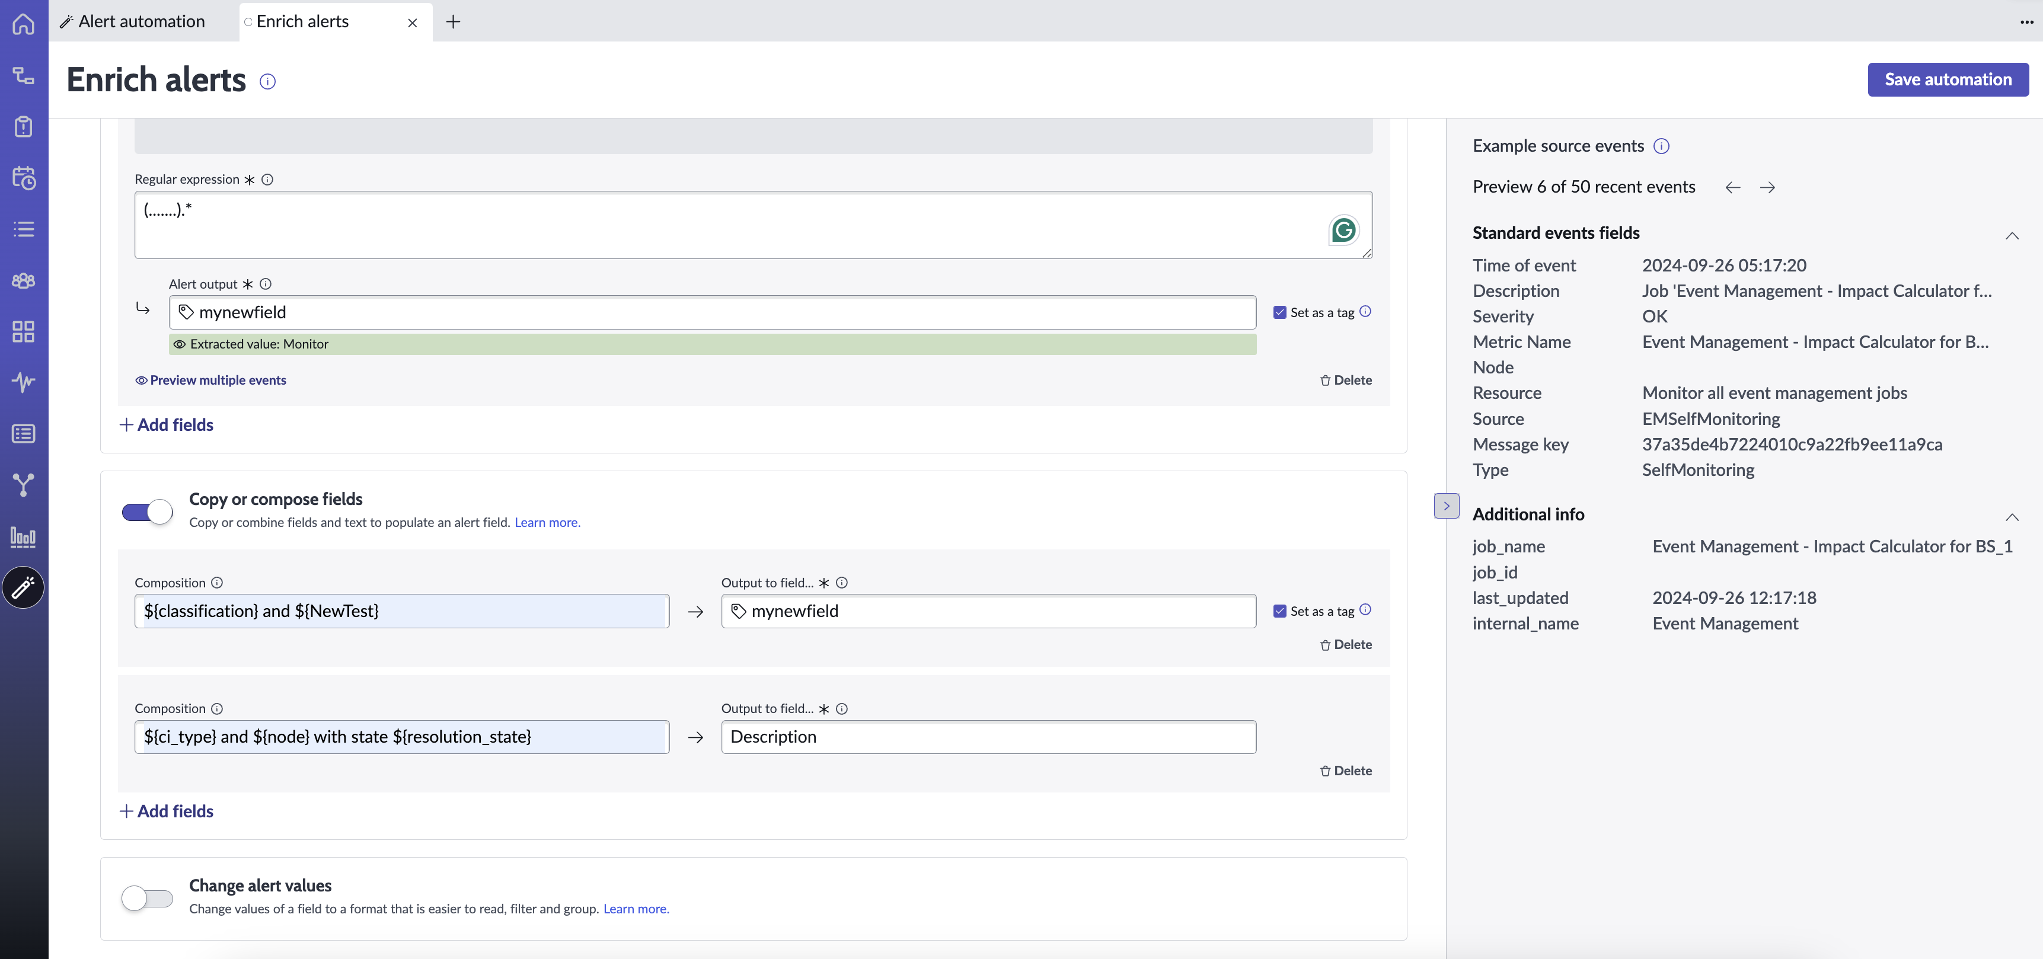Screen dimensions: 2043x959
Task: Go to next example event arrow
Action: point(1767,187)
